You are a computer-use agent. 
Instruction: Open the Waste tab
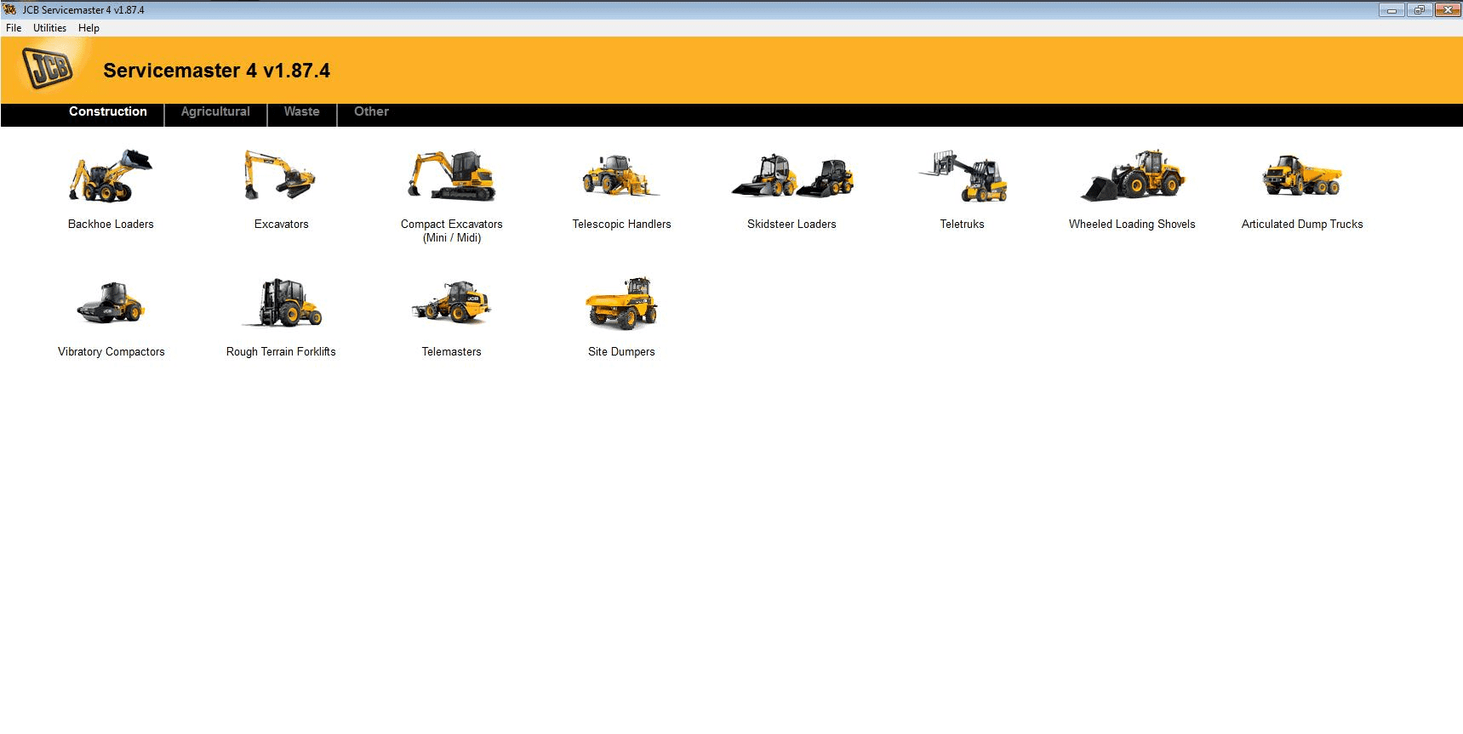302,111
